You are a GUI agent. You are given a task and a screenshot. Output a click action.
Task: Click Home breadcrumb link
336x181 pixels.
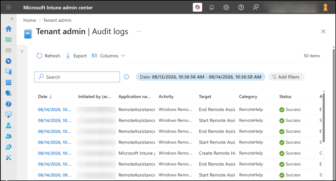click(30, 20)
